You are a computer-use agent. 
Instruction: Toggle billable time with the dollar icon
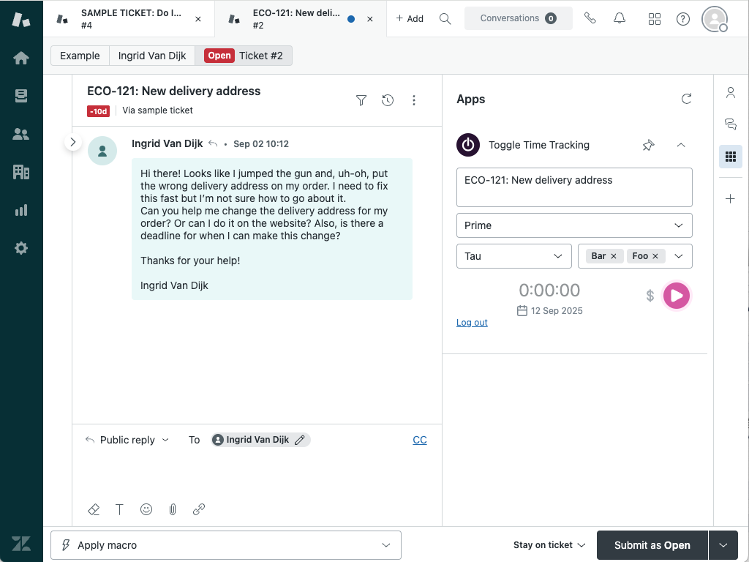coord(649,296)
